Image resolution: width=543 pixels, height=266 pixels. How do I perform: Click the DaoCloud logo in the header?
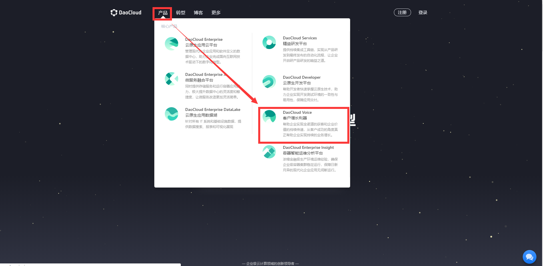pyautogui.click(x=126, y=13)
